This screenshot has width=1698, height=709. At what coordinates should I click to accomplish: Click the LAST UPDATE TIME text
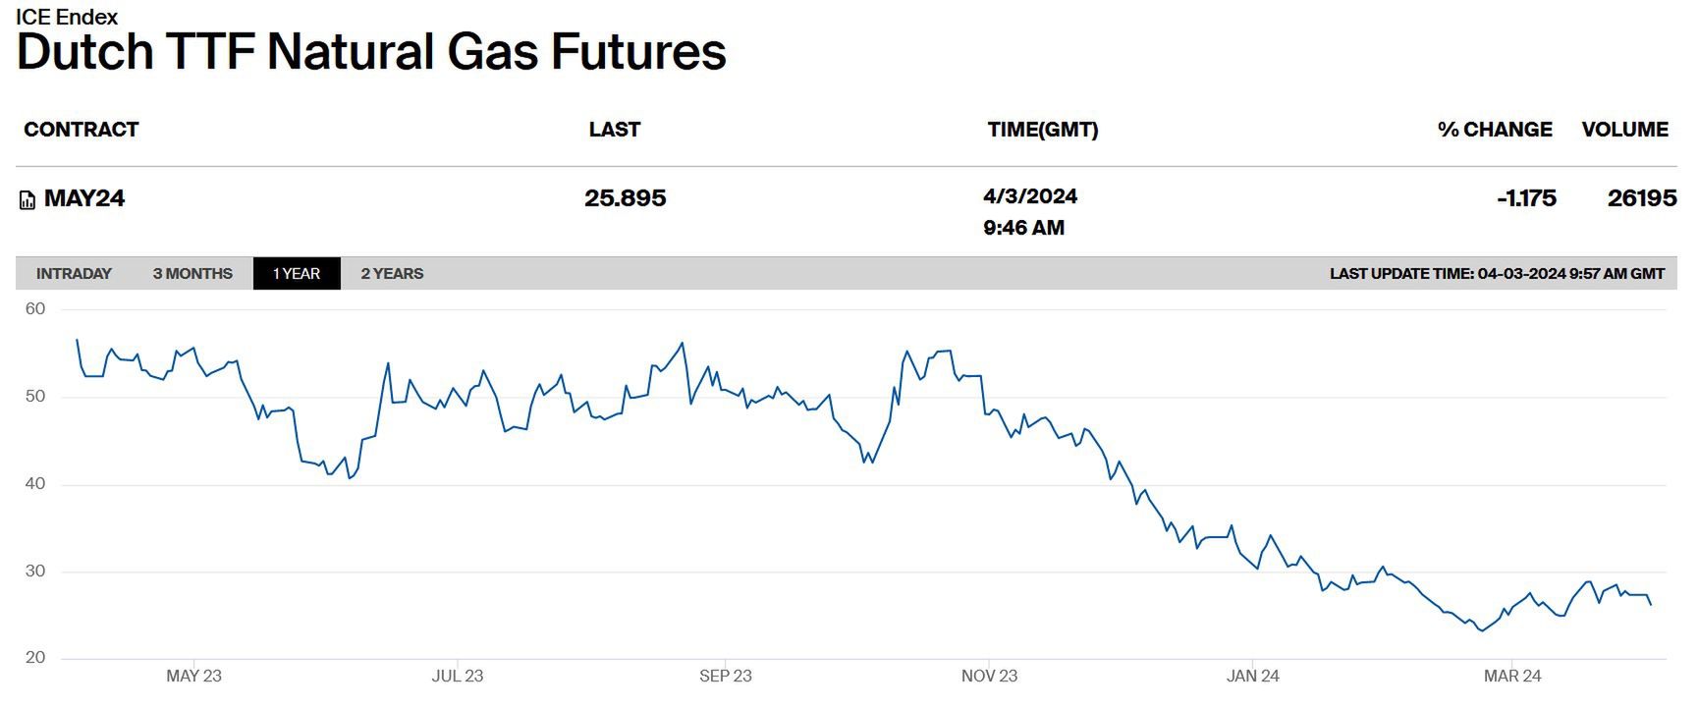(1497, 274)
